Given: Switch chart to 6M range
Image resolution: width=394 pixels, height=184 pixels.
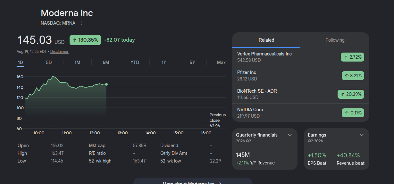Looking at the screenshot, I should click(x=106, y=63).
